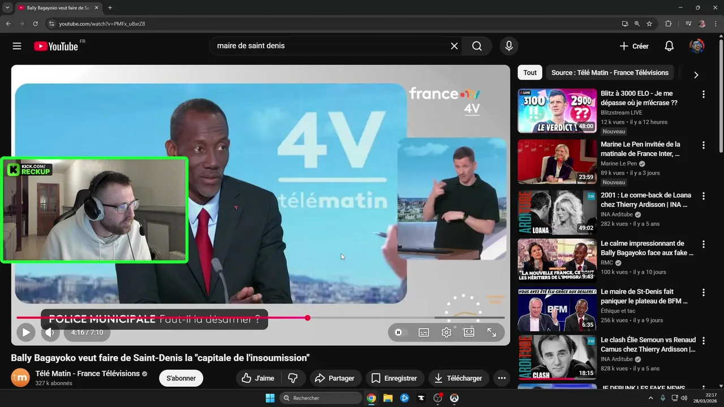Open a new browser tab
The height and width of the screenshot is (407, 724).
[110, 8]
